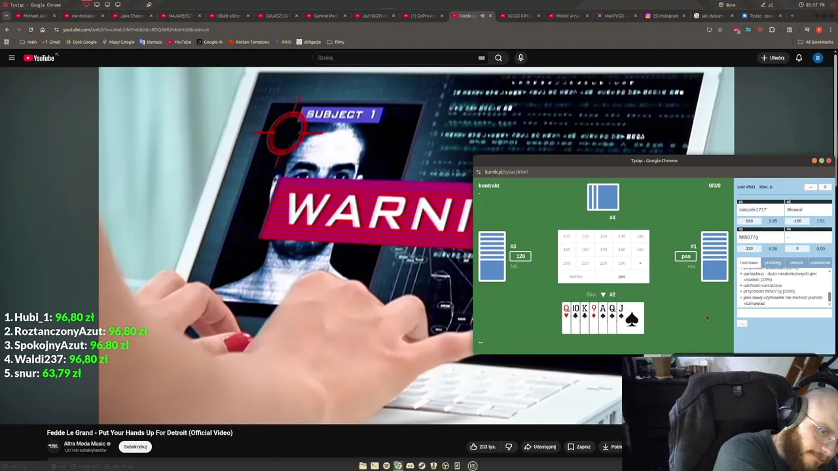Go to the YouTube home logo
This screenshot has width=838, height=471.
pyautogui.click(x=40, y=58)
